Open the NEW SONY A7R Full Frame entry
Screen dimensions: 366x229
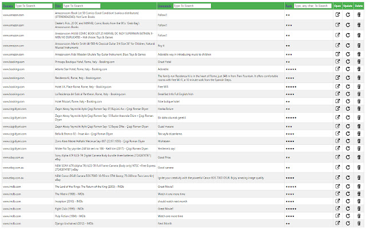click(337, 167)
